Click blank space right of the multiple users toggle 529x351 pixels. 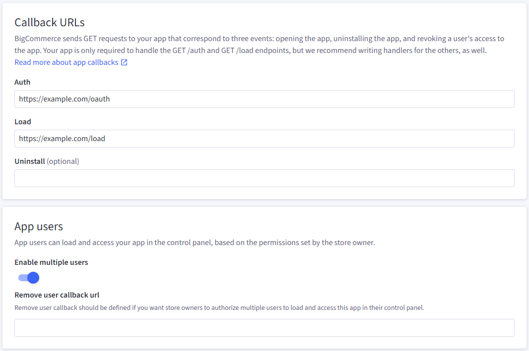pos(248,278)
